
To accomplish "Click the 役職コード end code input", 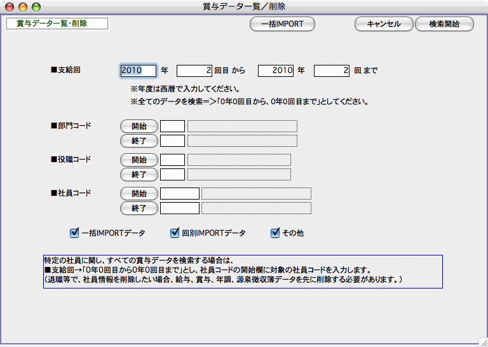I will [x=172, y=174].
